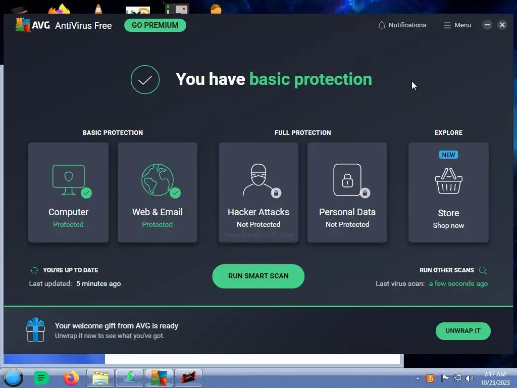Click the taskbar clock 7:17 AM

click(x=495, y=374)
